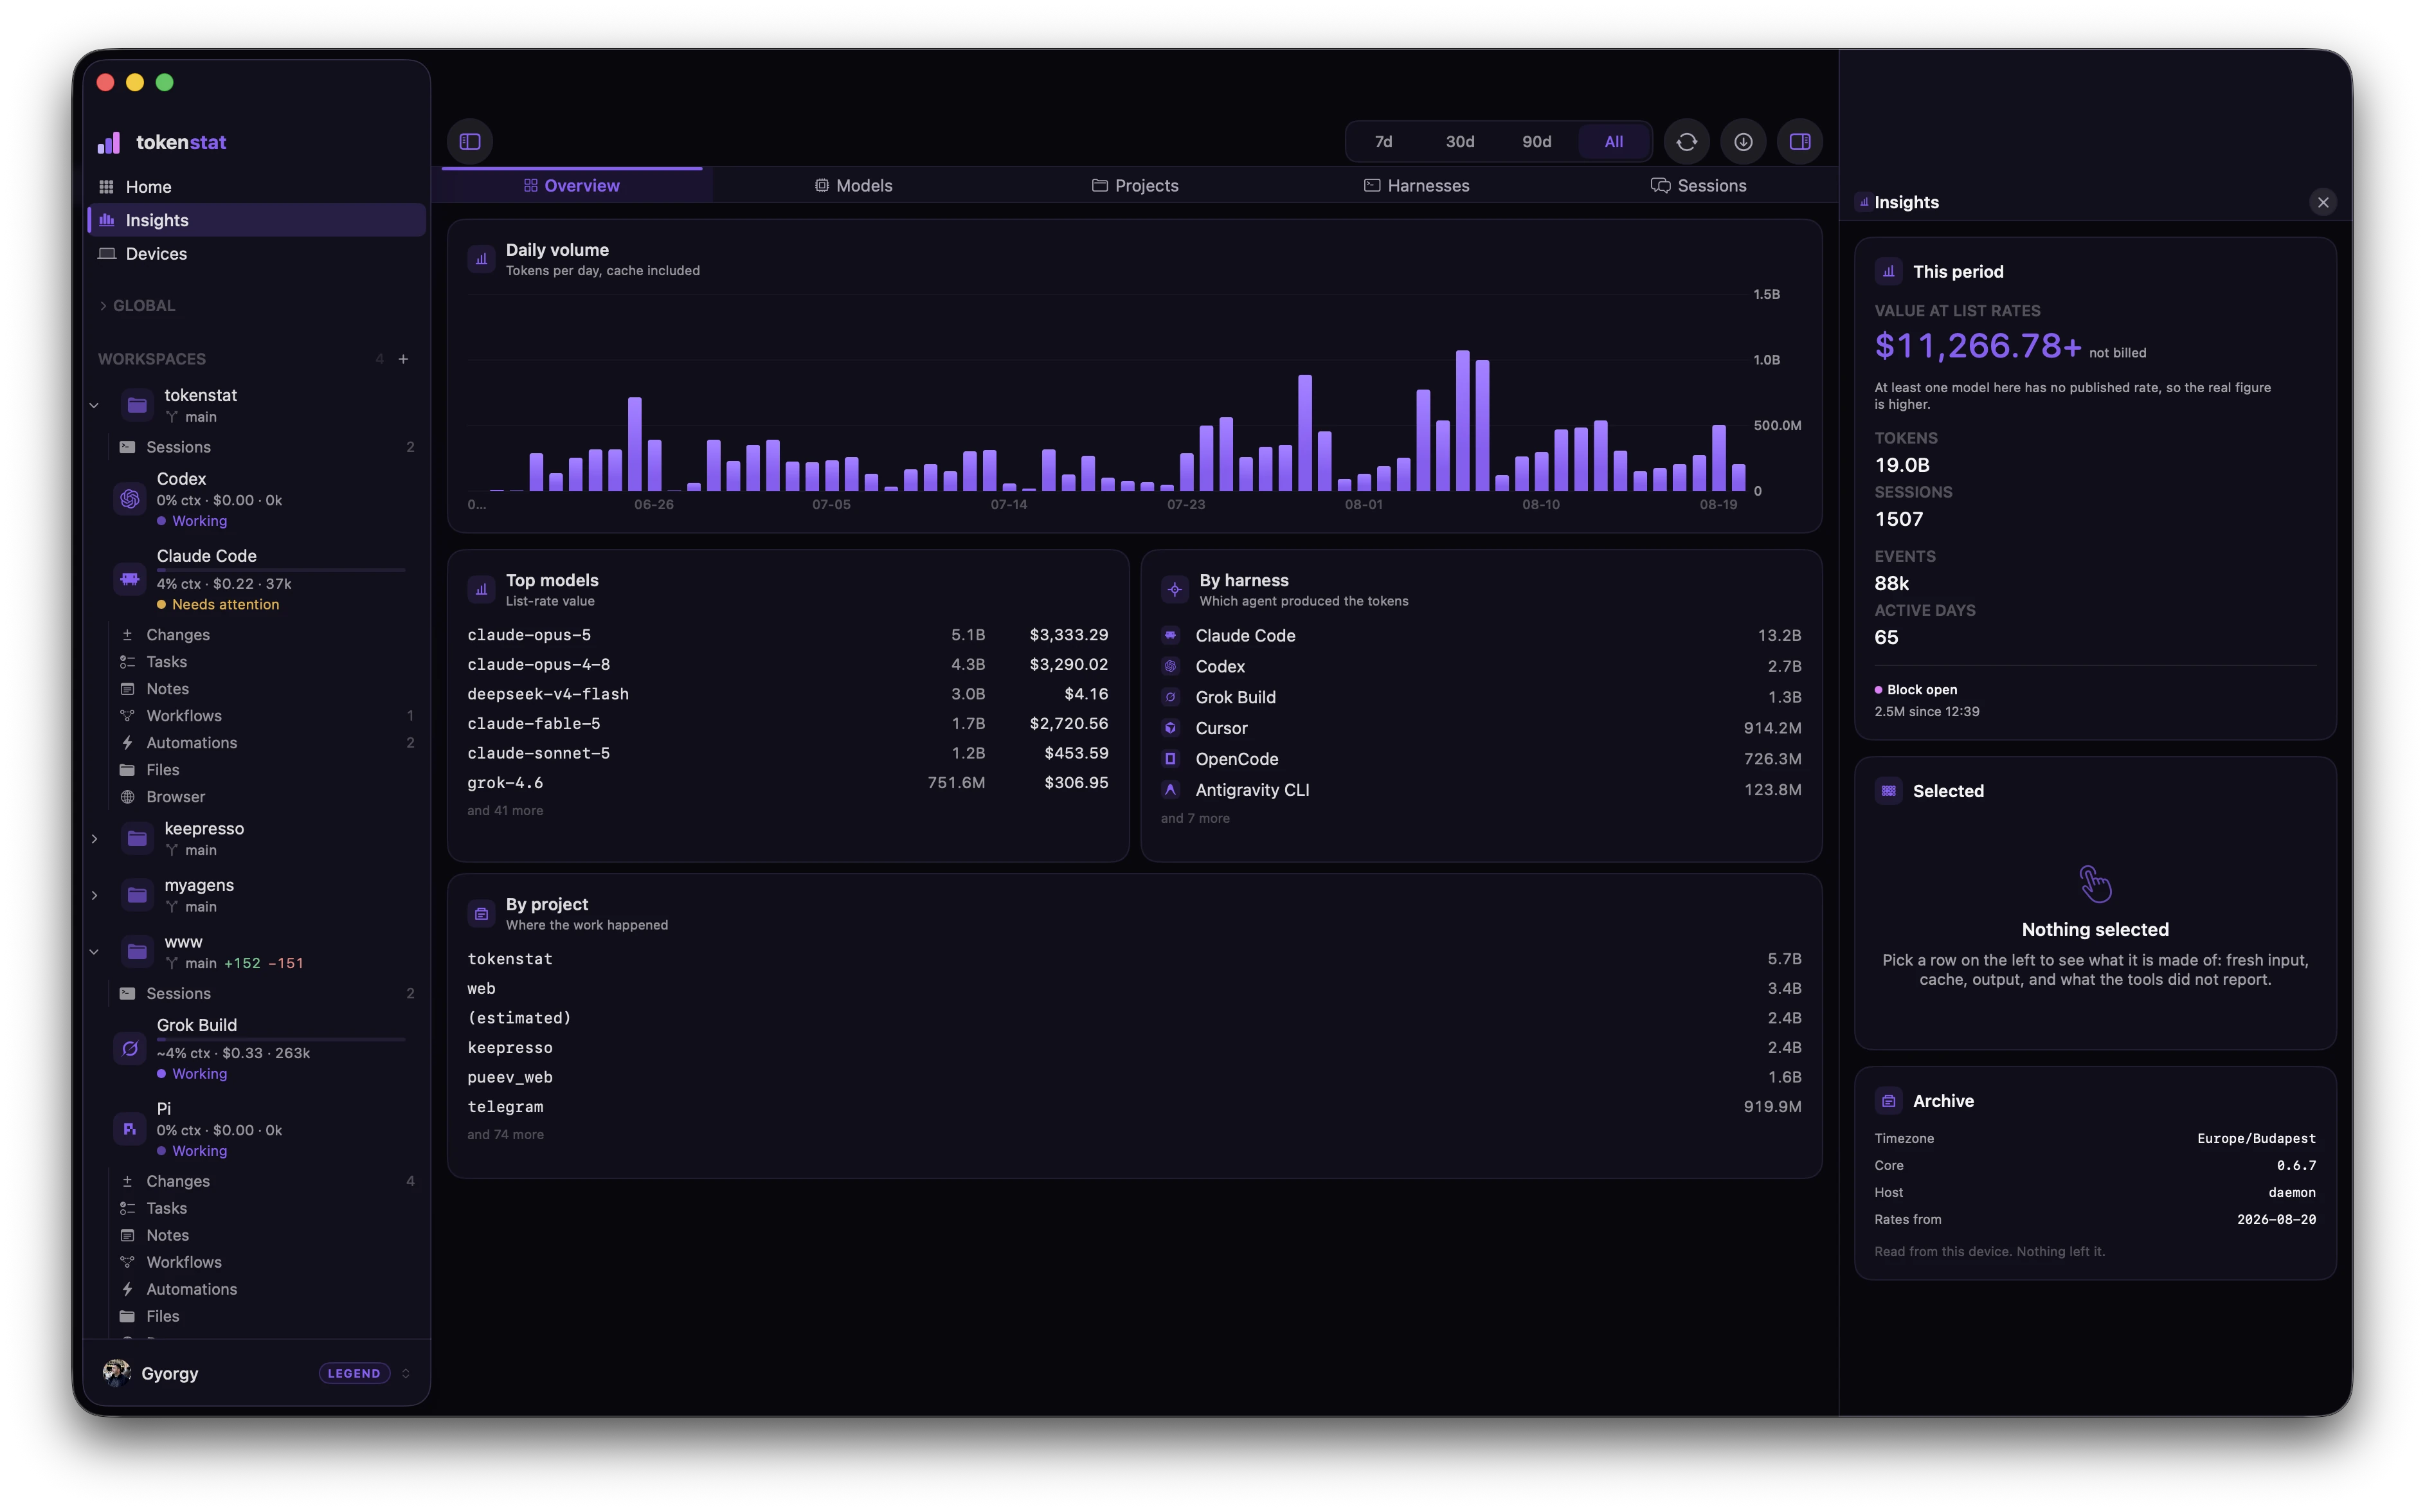Screen dimensions: 2425x1512
Task: Select the deepseek-v4-flash model row
Action: 787,694
